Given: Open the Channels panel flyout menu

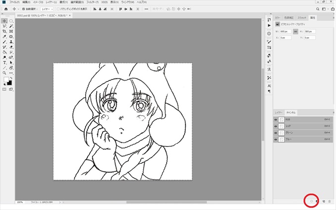Looking at the screenshot, I should tap(334, 113).
